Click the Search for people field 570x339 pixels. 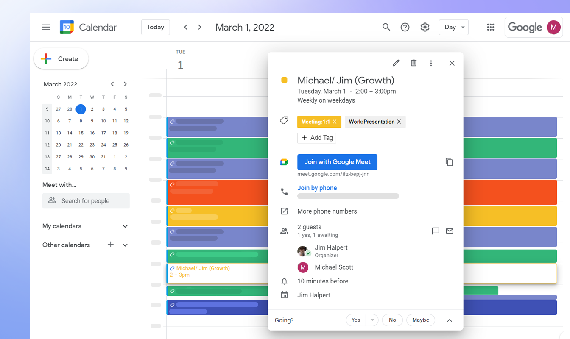click(86, 201)
